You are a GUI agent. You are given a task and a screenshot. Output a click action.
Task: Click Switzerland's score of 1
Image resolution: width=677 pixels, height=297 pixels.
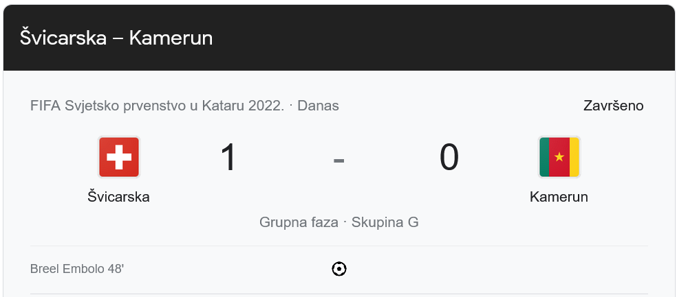click(x=228, y=157)
